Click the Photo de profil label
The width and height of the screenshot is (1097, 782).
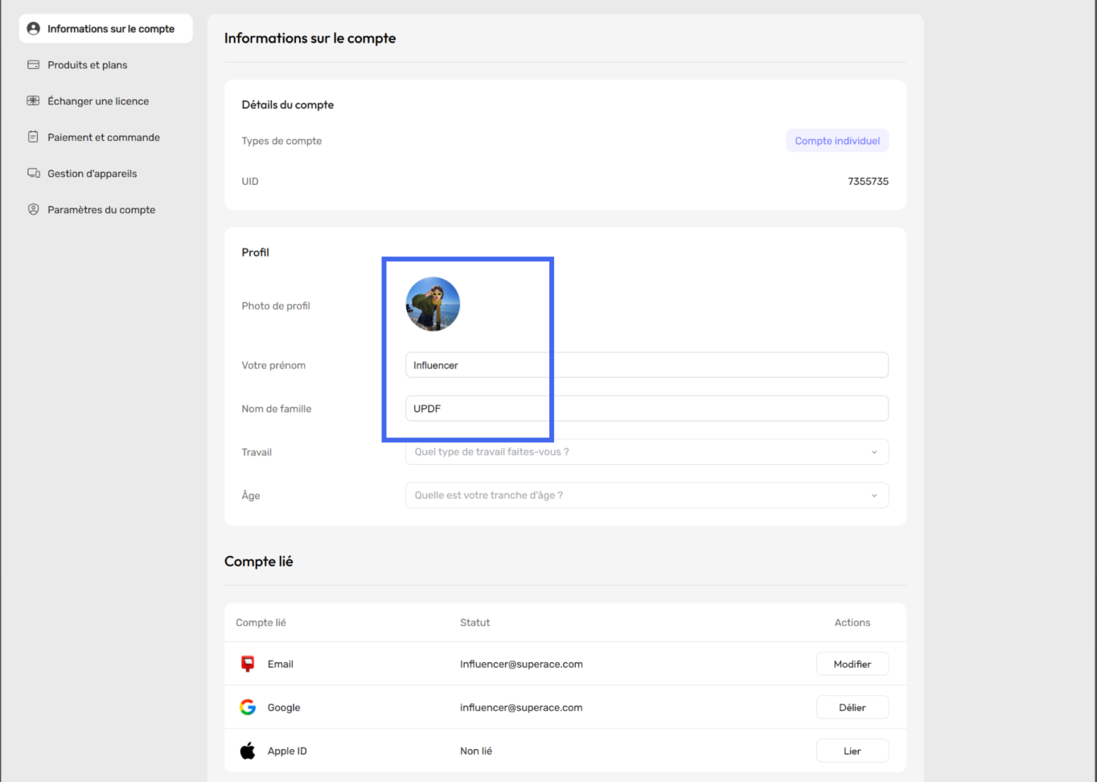click(276, 305)
